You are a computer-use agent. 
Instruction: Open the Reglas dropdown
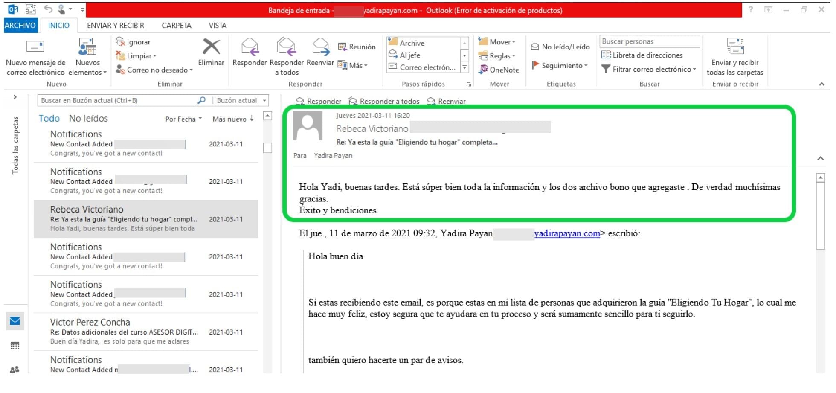coord(497,56)
